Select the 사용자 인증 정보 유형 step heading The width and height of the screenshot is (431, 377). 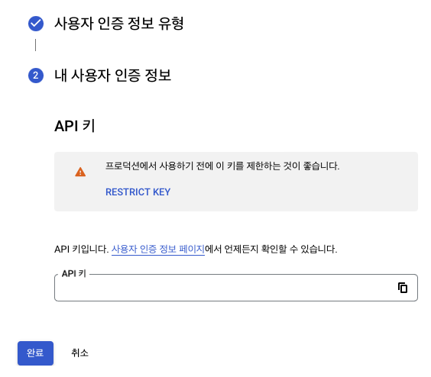click(x=119, y=24)
